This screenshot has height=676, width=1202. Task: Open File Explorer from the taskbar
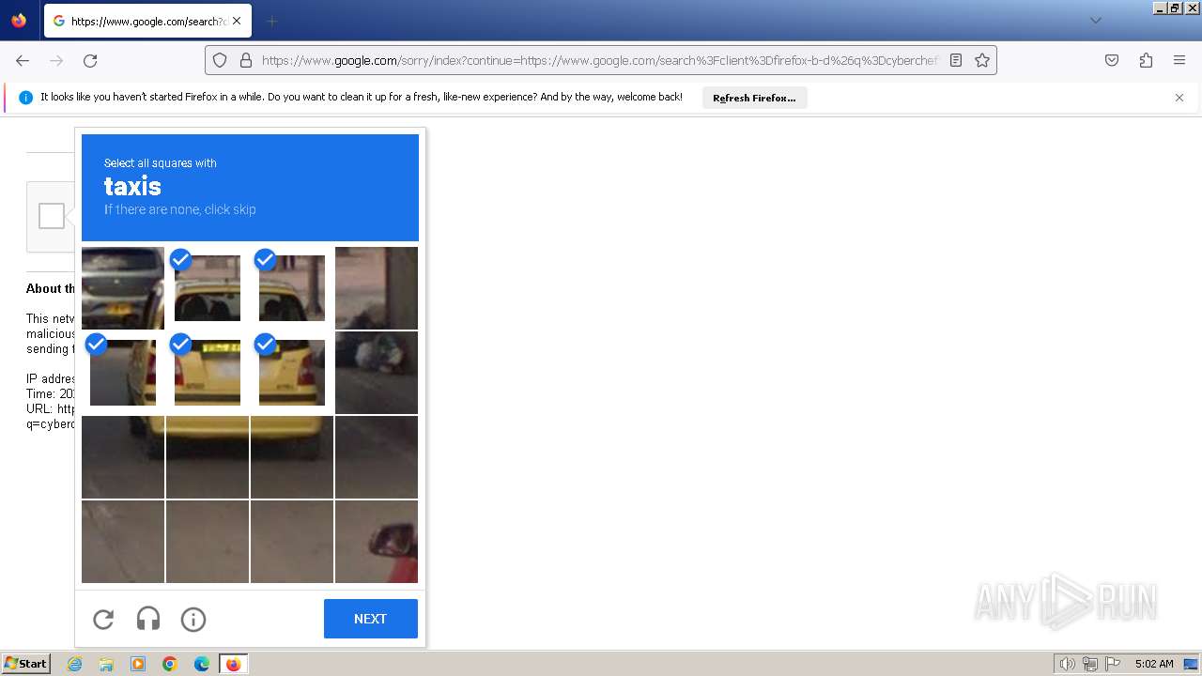[106, 664]
